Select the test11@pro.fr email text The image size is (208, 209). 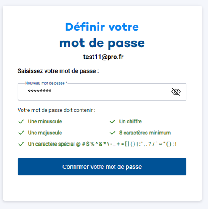coord(103,57)
